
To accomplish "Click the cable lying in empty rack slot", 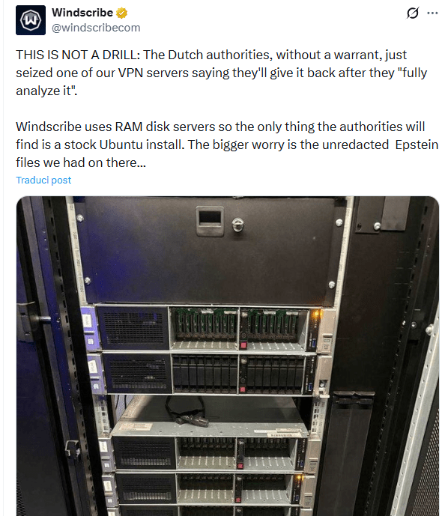I will (x=187, y=412).
